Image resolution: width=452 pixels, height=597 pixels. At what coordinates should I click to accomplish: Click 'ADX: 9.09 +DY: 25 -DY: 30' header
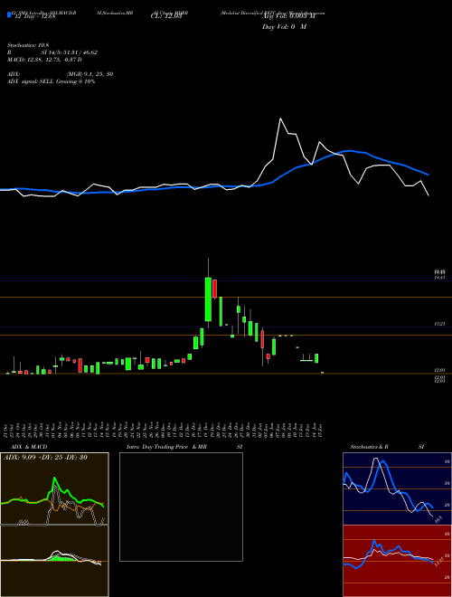pyautogui.click(x=45, y=458)
